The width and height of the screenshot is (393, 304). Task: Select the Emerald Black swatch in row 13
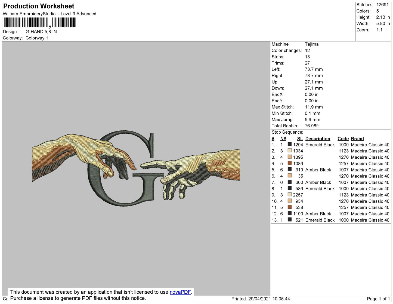290,220
